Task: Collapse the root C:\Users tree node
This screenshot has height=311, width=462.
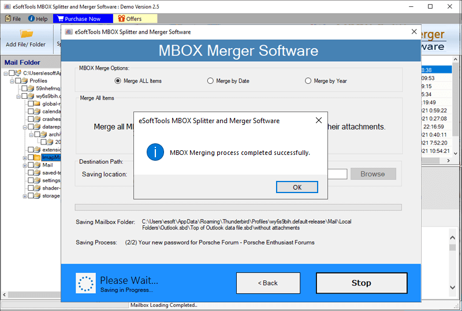Action: pyautogui.click(x=6, y=73)
